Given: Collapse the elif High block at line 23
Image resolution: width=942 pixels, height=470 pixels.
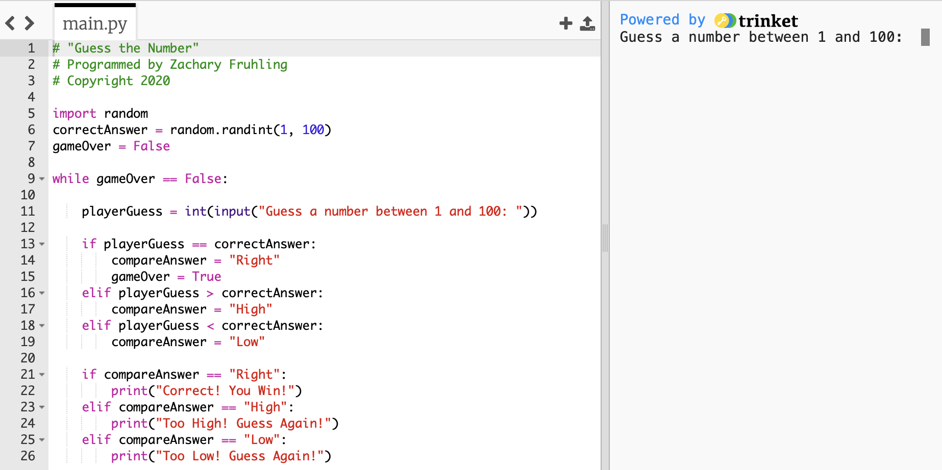Looking at the screenshot, I should point(42,407).
